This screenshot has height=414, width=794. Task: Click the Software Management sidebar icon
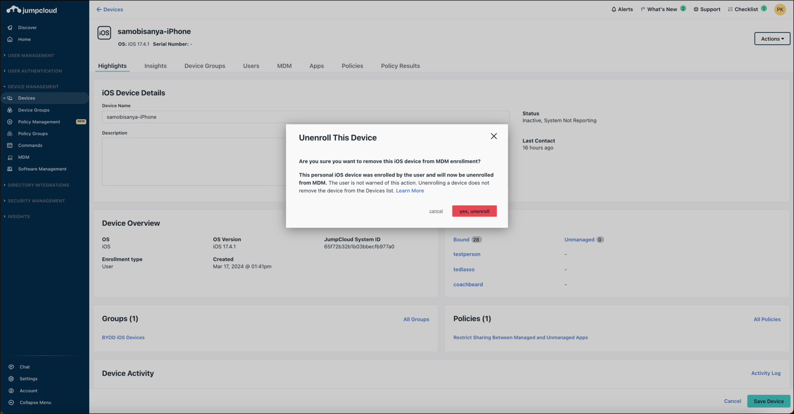[x=10, y=169]
